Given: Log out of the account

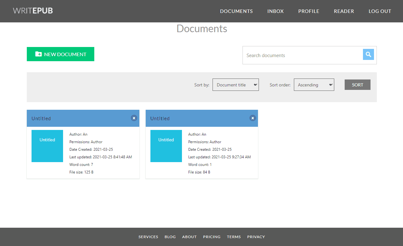Looking at the screenshot, I should (x=380, y=11).
